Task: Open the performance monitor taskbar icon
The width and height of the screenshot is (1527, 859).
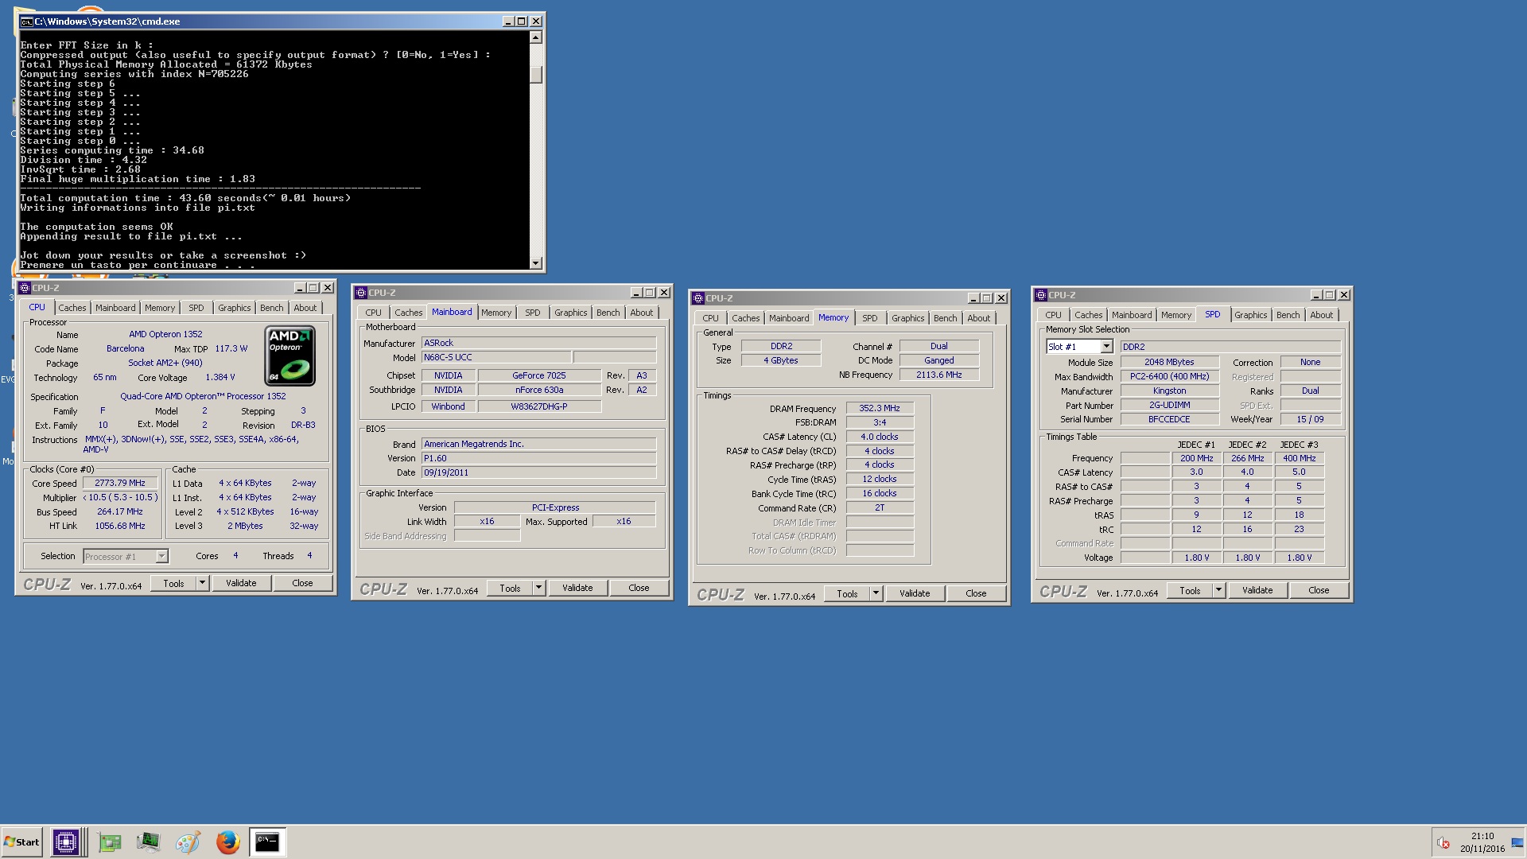Action: (x=148, y=842)
